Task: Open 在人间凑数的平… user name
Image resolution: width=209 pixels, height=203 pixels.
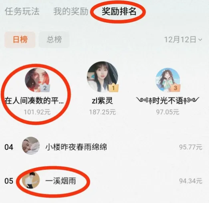Action: (x=34, y=101)
